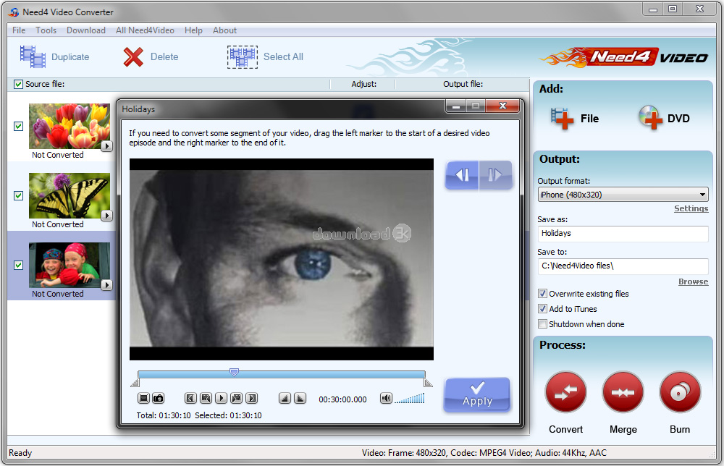
Task: Close the Holidays dialog
Action: point(502,106)
